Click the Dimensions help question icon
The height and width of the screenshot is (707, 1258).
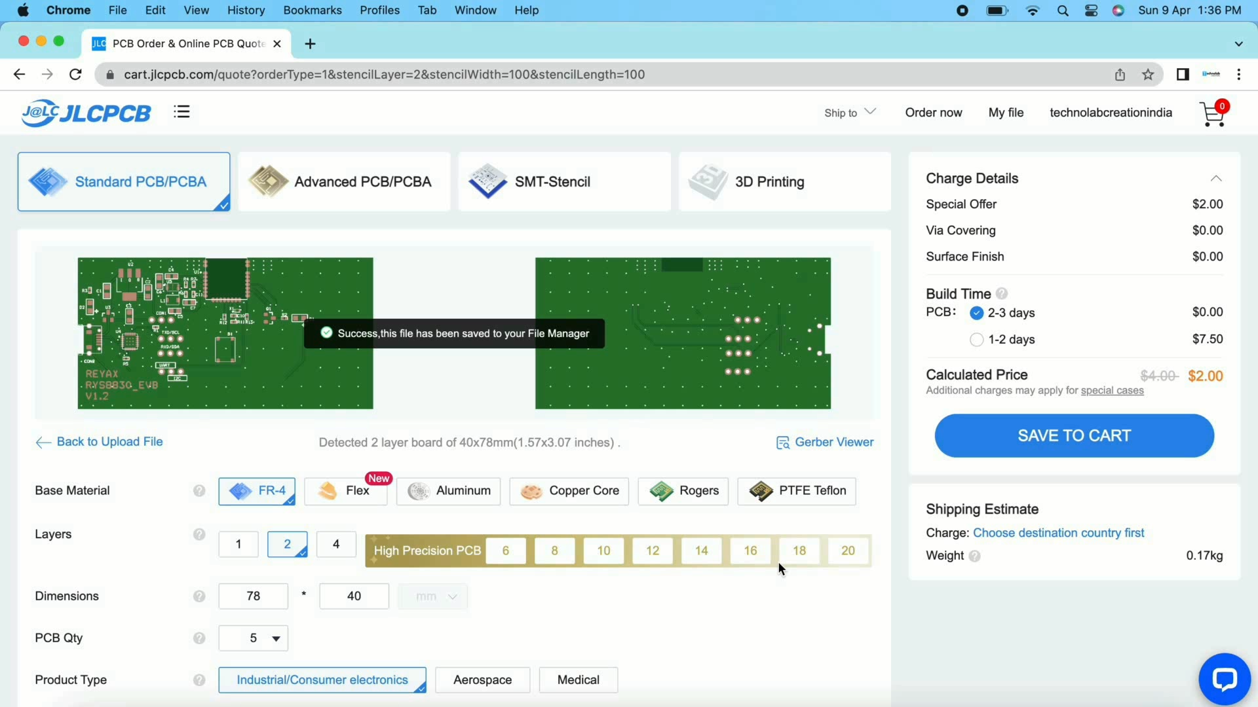click(x=199, y=596)
